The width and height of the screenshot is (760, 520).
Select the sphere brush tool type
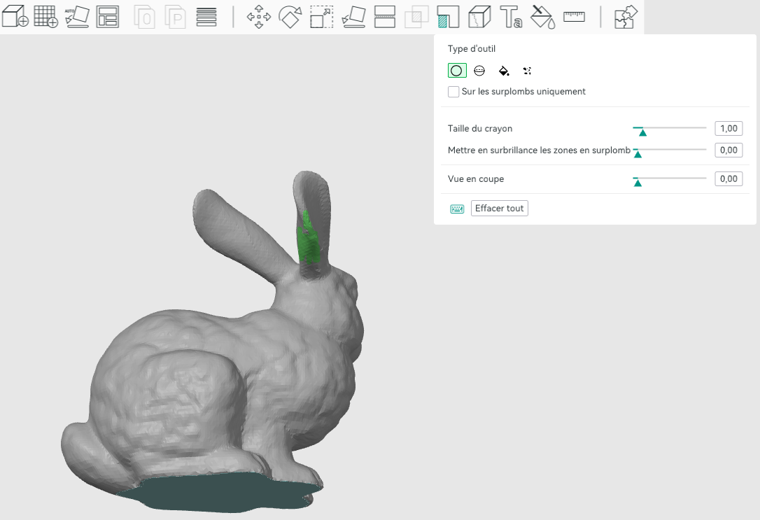479,71
